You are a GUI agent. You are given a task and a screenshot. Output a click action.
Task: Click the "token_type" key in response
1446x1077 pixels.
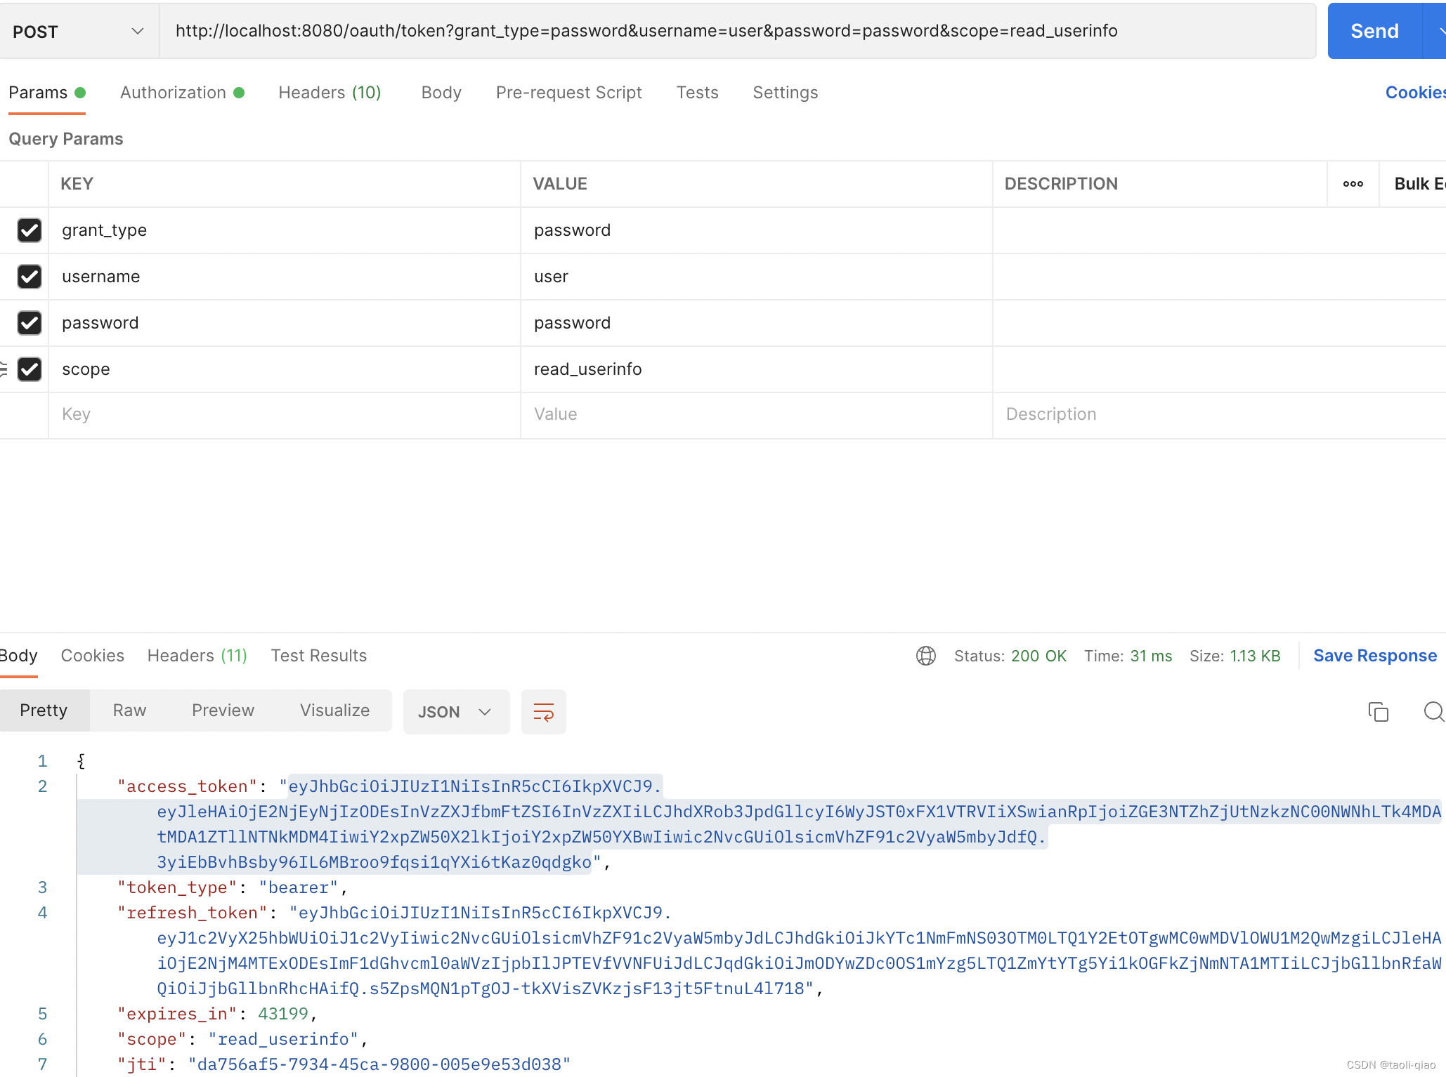coord(178,887)
